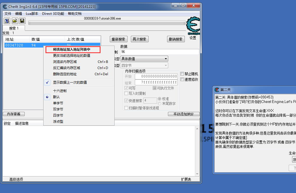The image size is (296, 193).
Task: Open the 具体数值 scan type dropdown
Action: pos(144,59)
